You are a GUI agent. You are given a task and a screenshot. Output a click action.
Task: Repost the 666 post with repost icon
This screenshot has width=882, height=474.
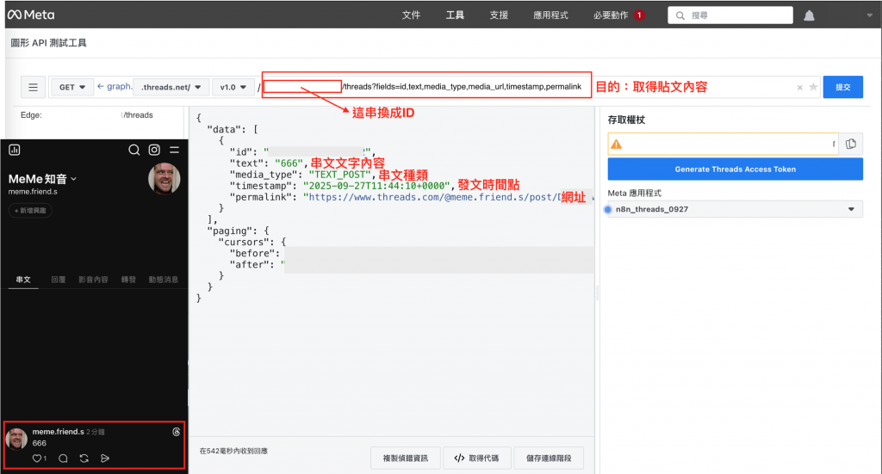point(84,459)
